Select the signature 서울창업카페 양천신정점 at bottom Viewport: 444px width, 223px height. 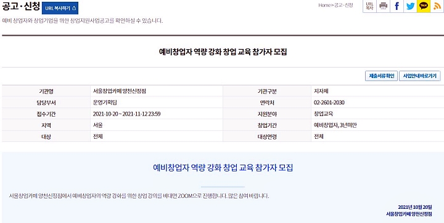[x=409, y=214]
